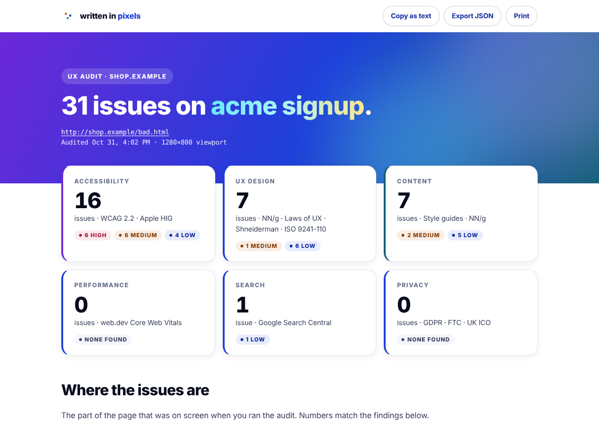599x421 pixels.
Task: Click the NONE FOUND badge under Performance
Action: click(x=103, y=340)
